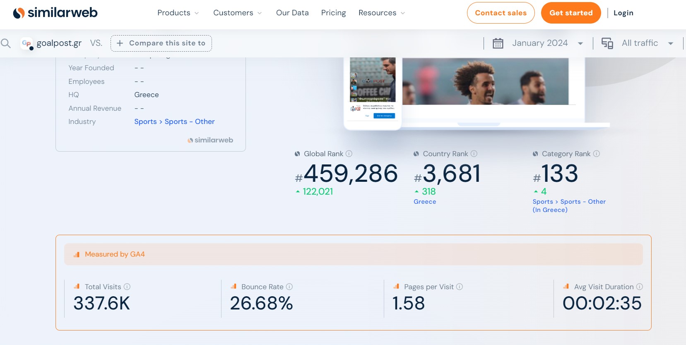
Task: Click the plus icon in Compare this site
Action: [120, 43]
